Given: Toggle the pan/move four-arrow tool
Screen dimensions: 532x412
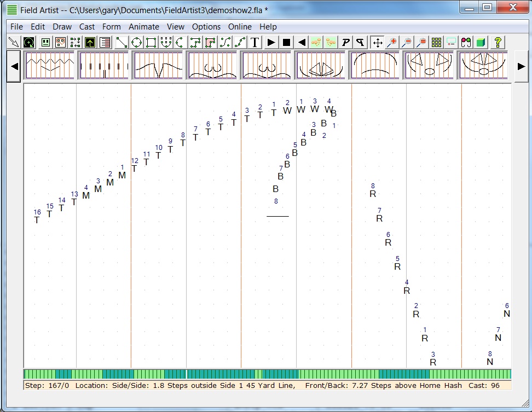Looking at the screenshot, I should 377,42.
